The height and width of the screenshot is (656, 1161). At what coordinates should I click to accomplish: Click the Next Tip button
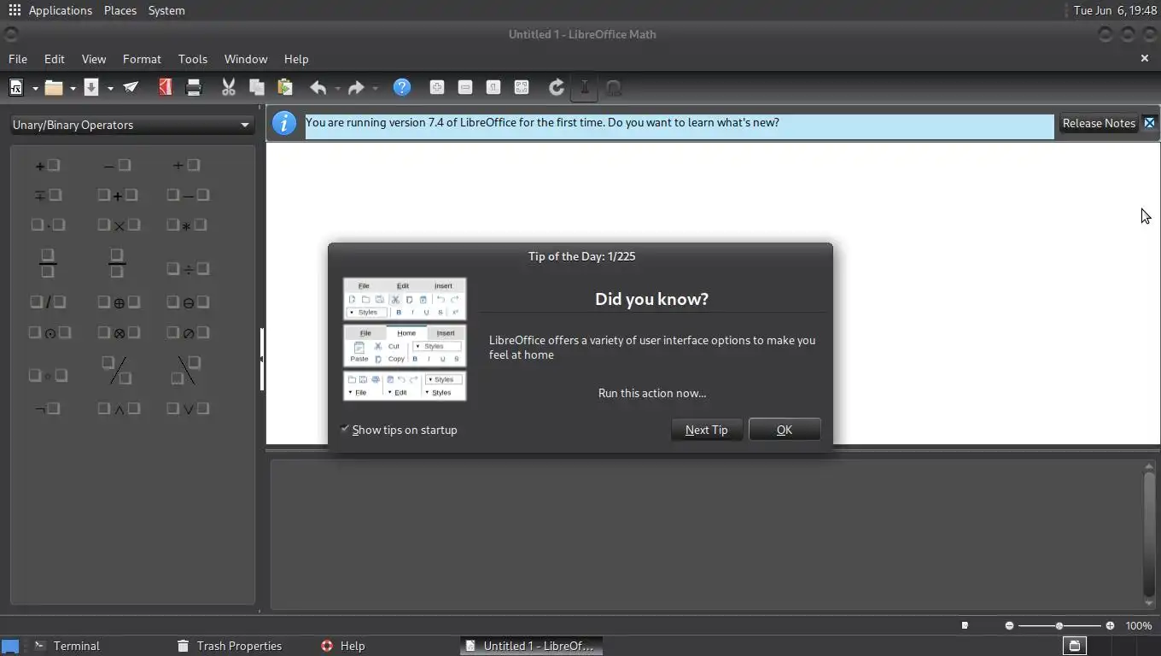coord(707,430)
